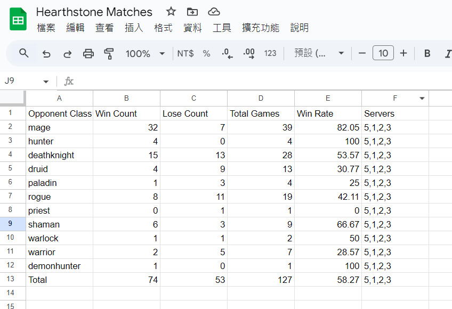
Task: Click the Google Sheets home logo
Action: click(18, 19)
